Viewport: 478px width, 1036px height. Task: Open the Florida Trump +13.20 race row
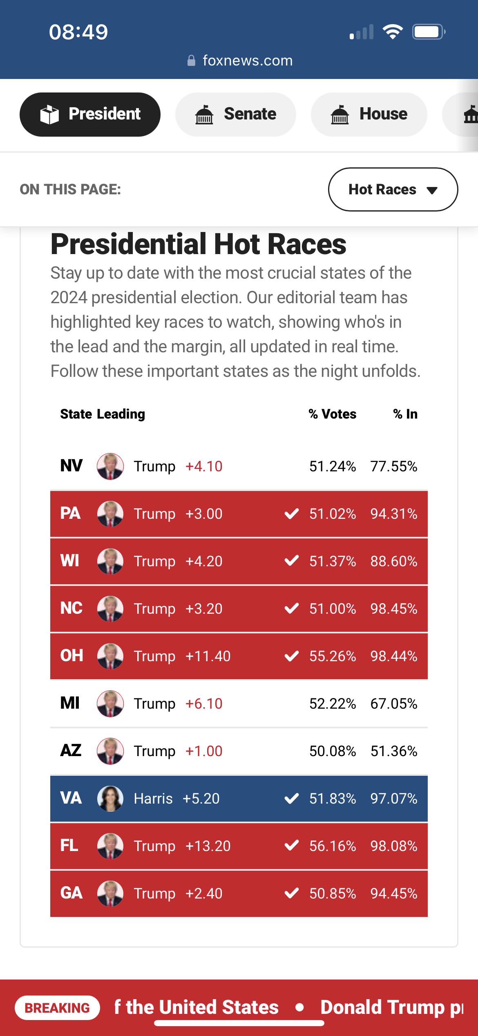(239, 846)
